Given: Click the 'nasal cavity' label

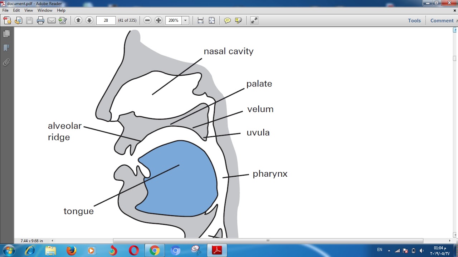Looking at the screenshot, I should (229, 51).
